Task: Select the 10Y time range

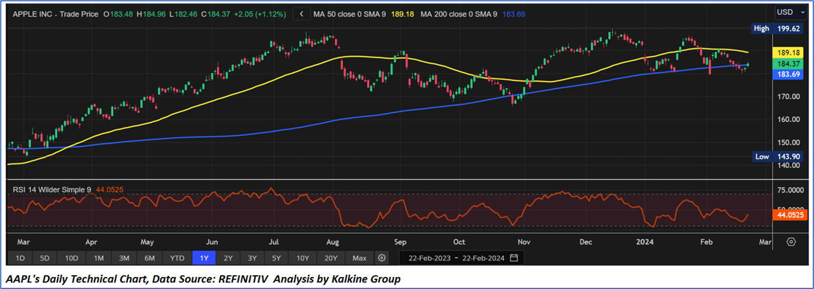Action: (302, 258)
